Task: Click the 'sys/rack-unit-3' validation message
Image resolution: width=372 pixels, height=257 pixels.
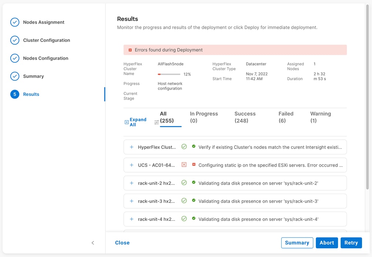Action: pyautogui.click(x=258, y=201)
